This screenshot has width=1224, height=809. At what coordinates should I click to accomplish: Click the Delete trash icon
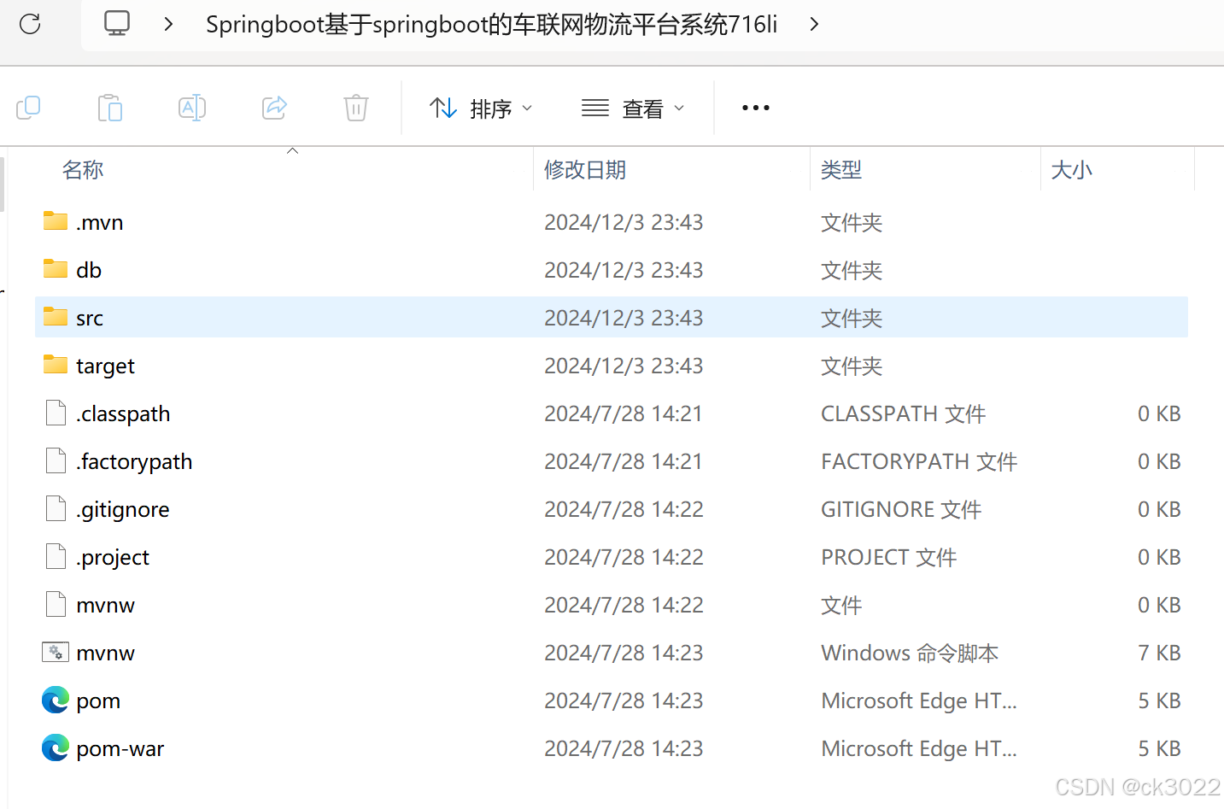(x=355, y=107)
